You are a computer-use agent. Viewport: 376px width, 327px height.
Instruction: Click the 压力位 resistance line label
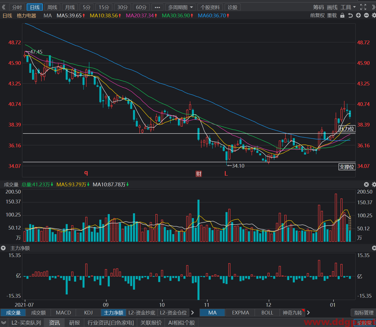(347, 129)
